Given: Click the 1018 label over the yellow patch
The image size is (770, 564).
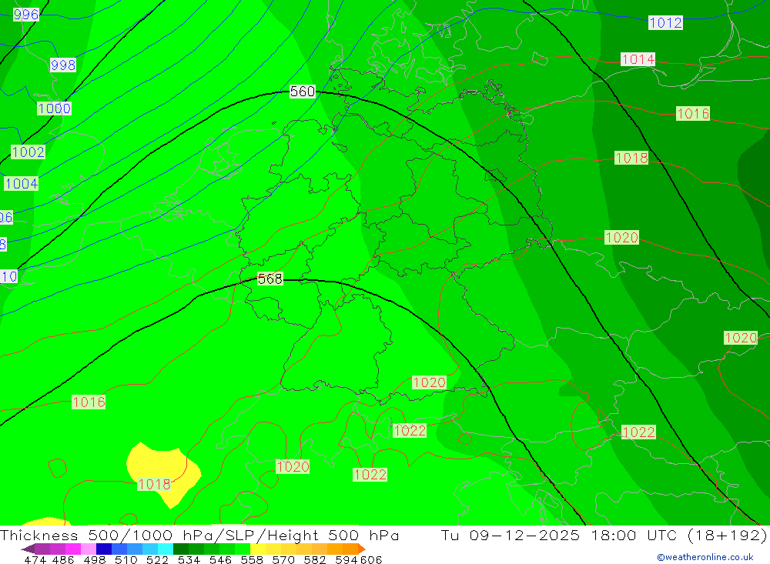Looking at the screenshot, I should pos(154,485).
